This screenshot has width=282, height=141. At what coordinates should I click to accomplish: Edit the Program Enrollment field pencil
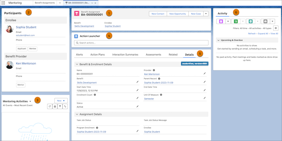point(137,131)
